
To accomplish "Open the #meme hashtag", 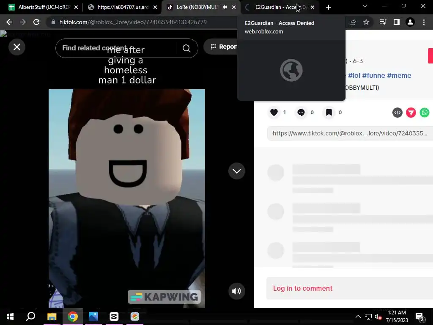I will 399,75.
